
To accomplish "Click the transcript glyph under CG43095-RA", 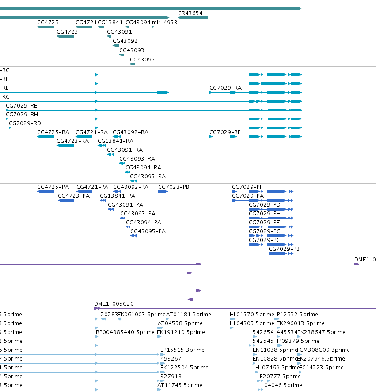I will click(133, 181).
